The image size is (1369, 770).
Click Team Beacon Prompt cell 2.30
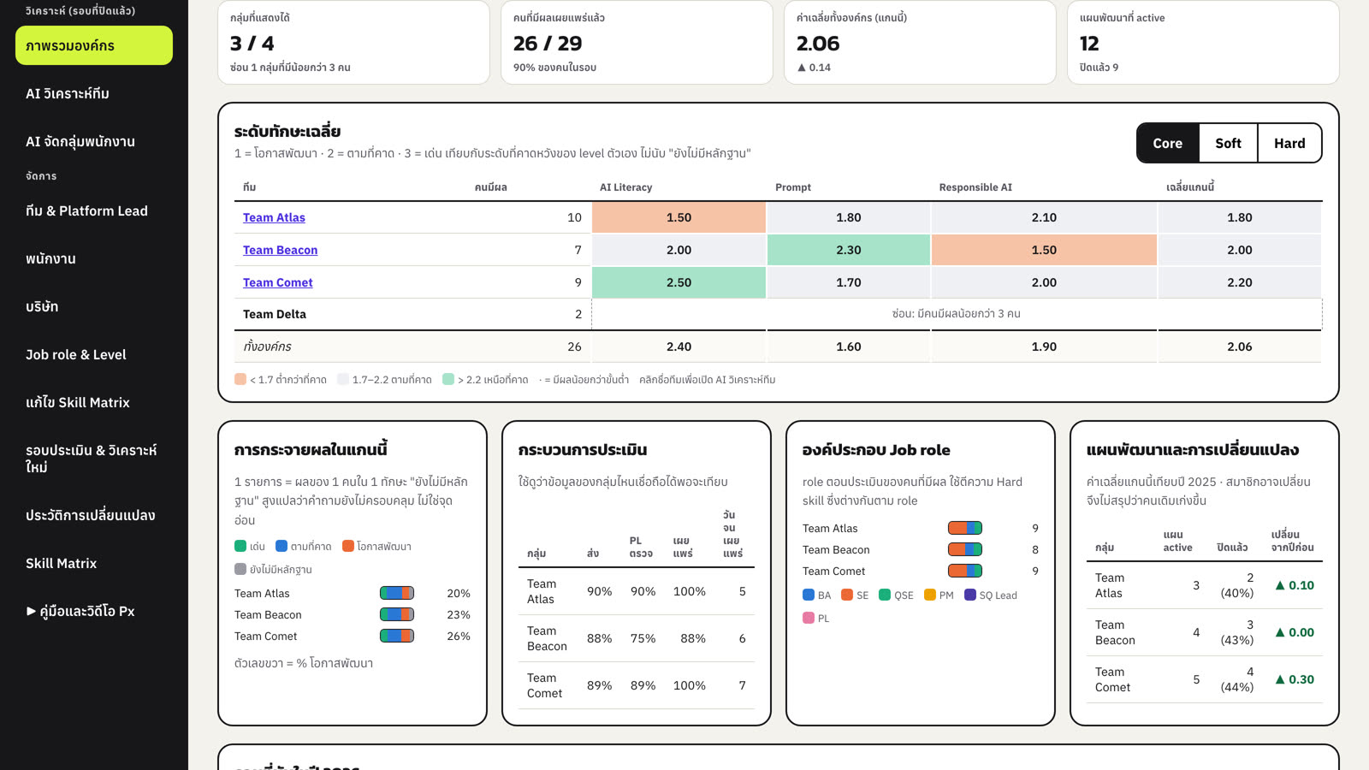(849, 250)
